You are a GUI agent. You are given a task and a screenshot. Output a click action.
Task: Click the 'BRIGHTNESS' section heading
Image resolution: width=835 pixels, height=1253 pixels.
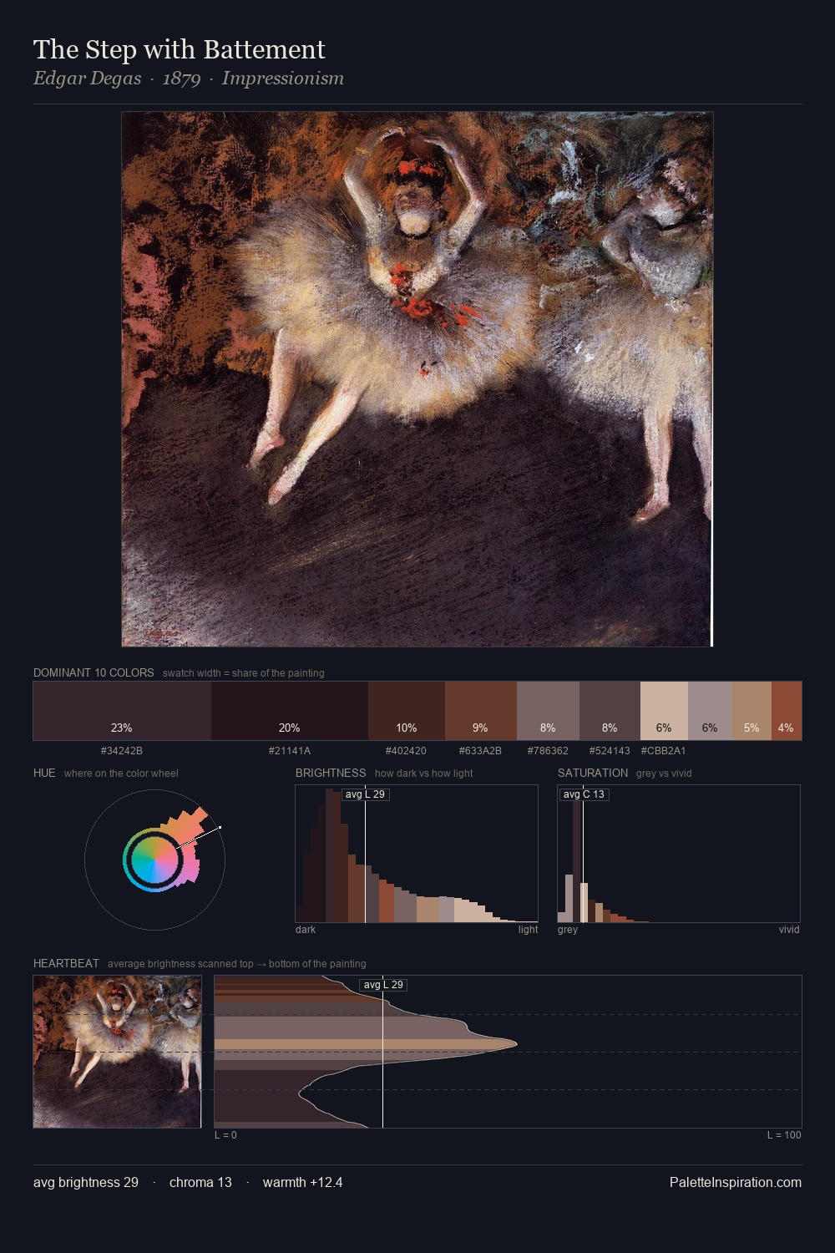click(331, 773)
